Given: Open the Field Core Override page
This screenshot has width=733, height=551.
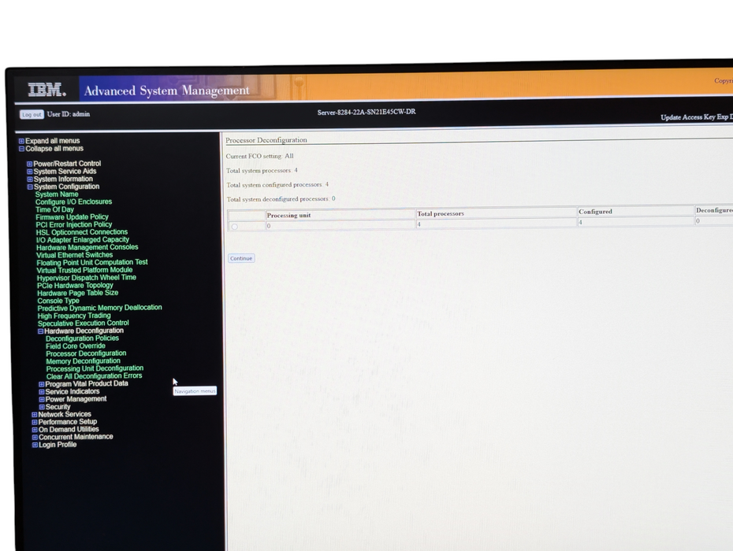Looking at the screenshot, I should [76, 346].
